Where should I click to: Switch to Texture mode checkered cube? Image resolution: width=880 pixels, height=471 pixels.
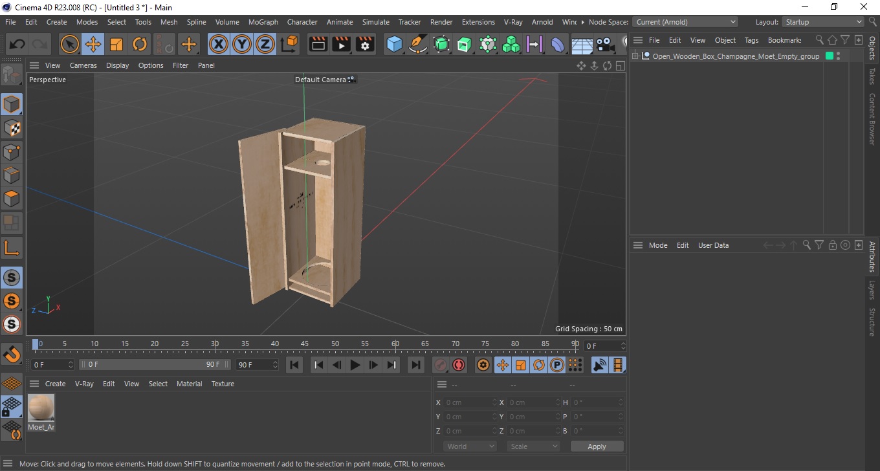click(12, 128)
